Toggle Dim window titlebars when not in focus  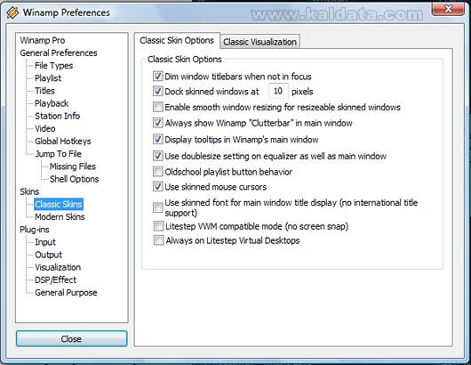(x=157, y=77)
